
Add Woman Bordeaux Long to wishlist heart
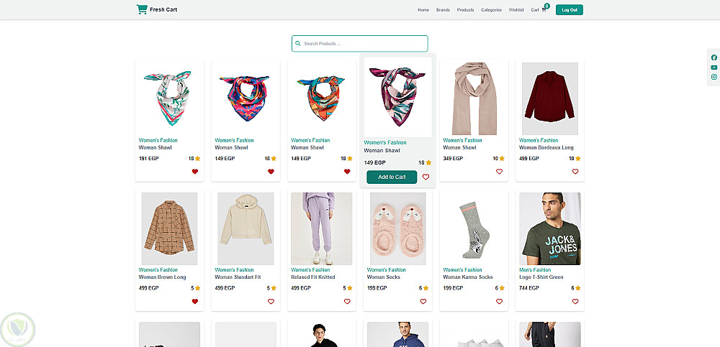575,172
